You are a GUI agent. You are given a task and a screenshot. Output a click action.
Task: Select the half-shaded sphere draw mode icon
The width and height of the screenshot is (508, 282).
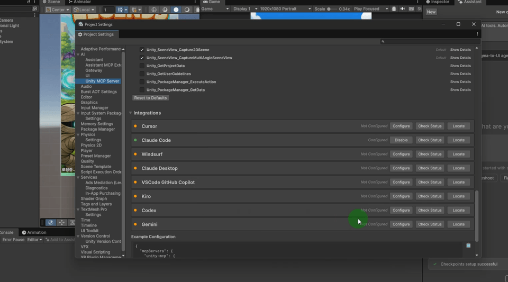click(165, 10)
